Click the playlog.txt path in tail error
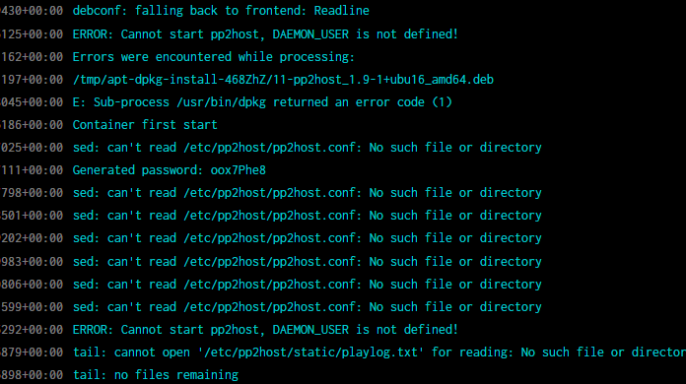This screenshot has height=384, width=686. coord(311,352)
